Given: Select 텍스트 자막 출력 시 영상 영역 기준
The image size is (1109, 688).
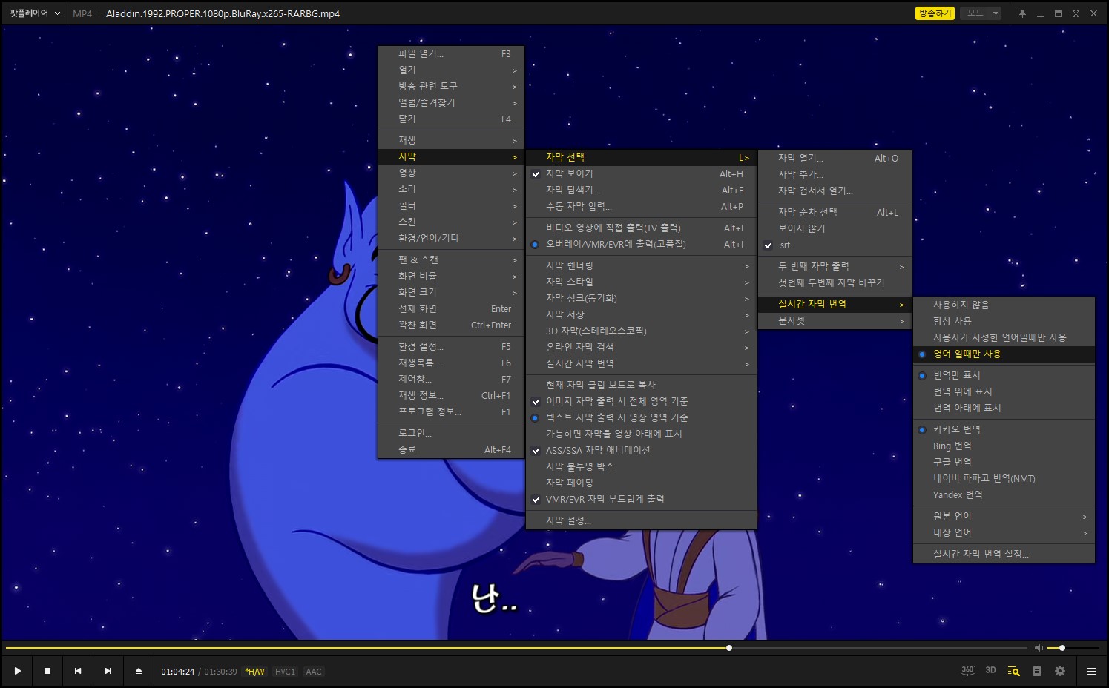Looking at the screenshot, I should click(x=641, y=417).
